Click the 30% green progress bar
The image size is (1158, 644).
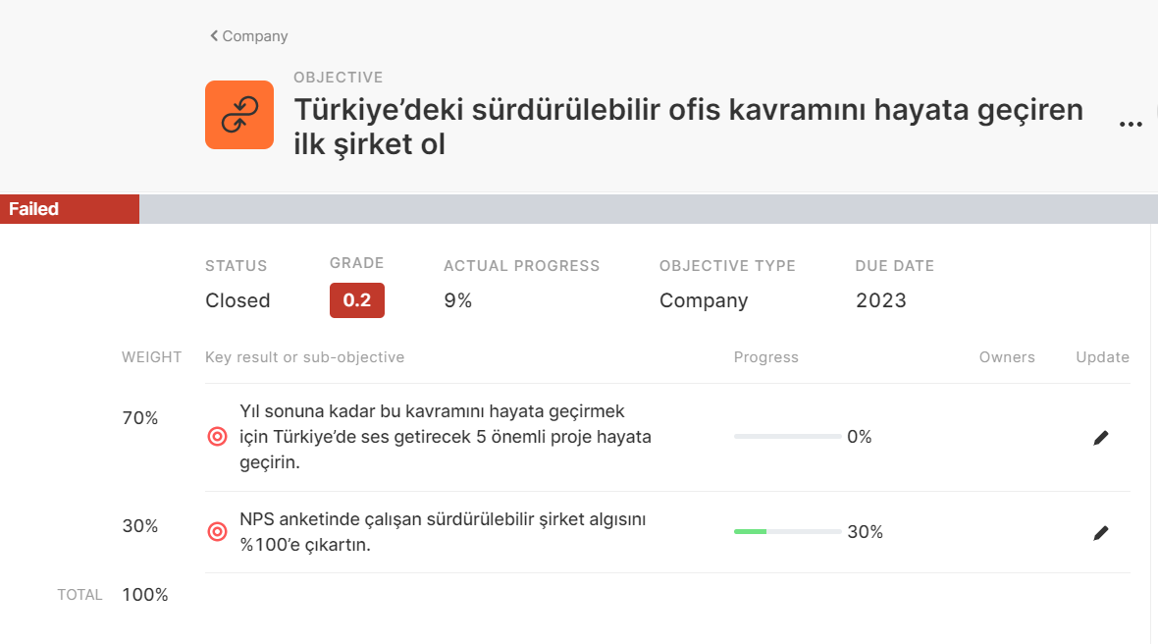[x=787, y=532]
